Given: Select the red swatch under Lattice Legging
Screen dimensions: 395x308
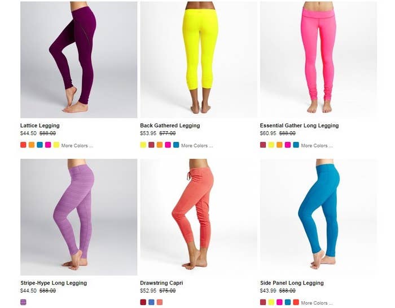Looking at the screenshot, I should pyautogui.click(x=23, y=145).
